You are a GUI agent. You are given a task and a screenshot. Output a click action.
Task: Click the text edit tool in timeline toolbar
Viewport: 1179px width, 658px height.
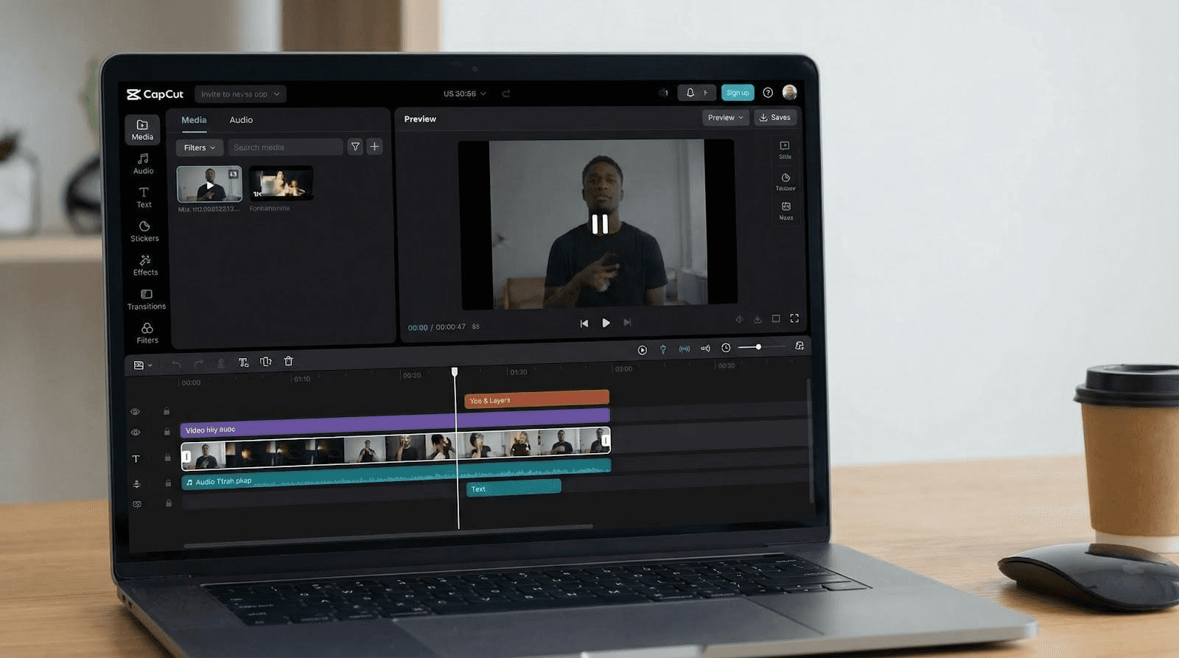tap(243, 363)
